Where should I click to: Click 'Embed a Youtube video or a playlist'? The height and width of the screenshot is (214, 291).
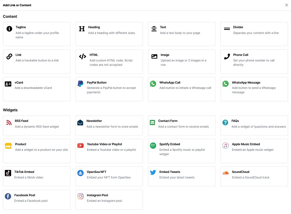pos(111,150)
